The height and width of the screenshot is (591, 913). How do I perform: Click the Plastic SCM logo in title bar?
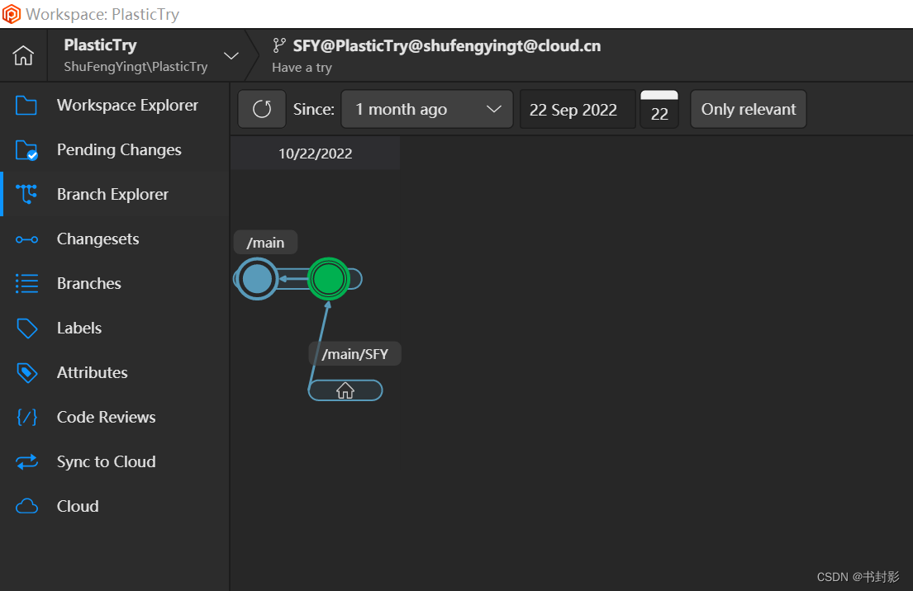(12, 14)
